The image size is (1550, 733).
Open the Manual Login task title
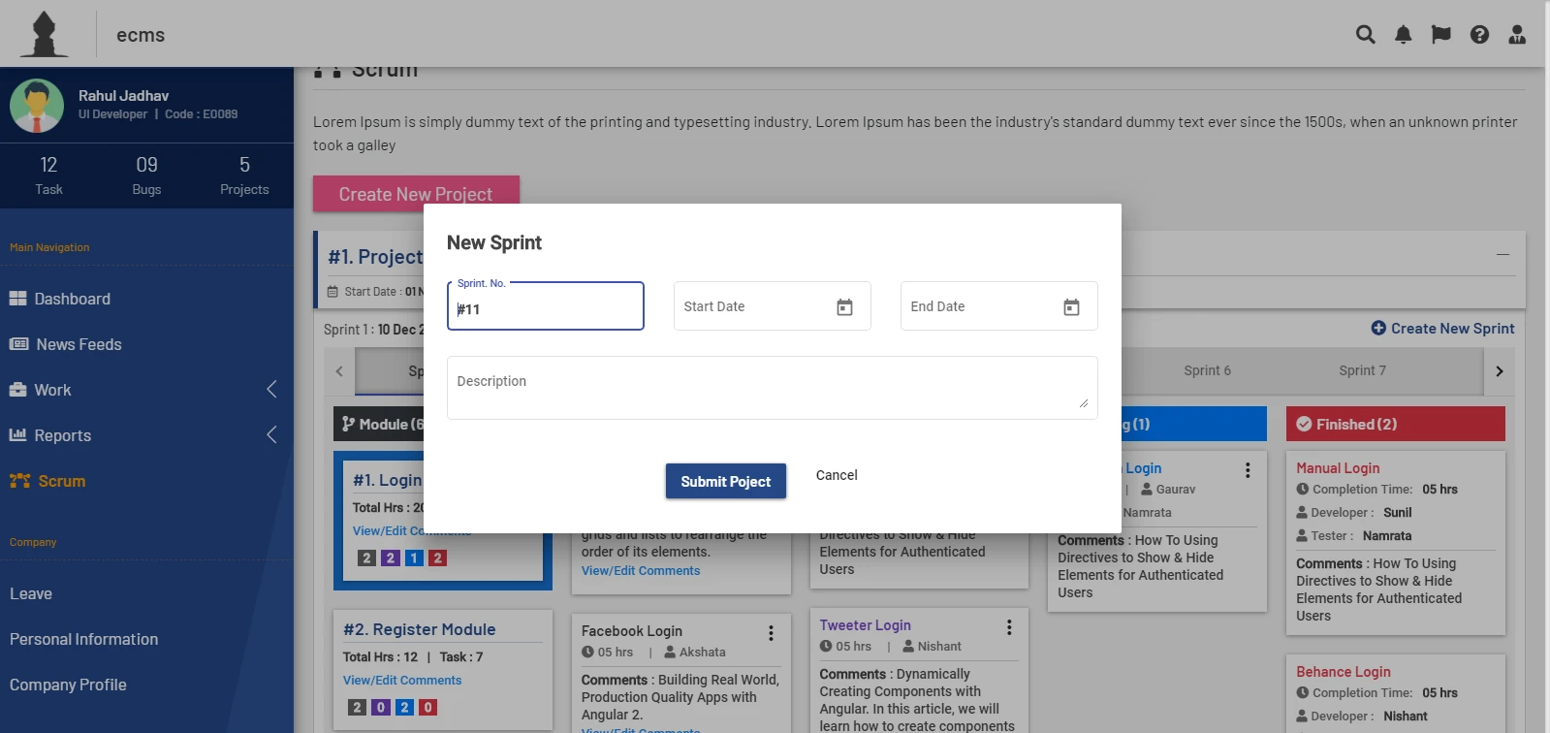[x=1338, y=468]
